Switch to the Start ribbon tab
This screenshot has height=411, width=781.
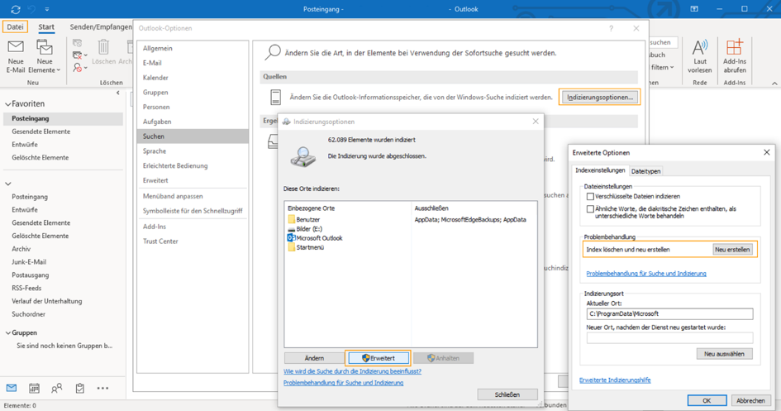(x=46, y=27)
